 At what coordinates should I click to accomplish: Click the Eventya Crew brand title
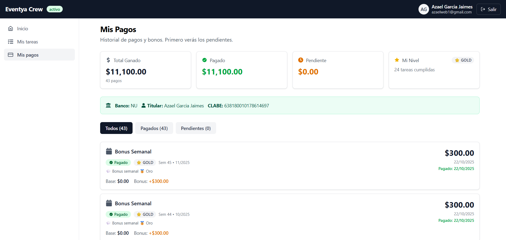[24, 9]
